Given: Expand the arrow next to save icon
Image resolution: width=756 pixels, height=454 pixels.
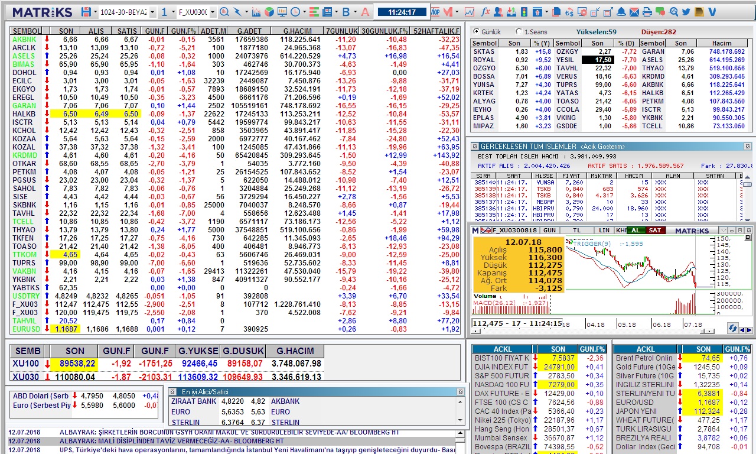Looking at the screenshot, I should click(x=95, y=12).
